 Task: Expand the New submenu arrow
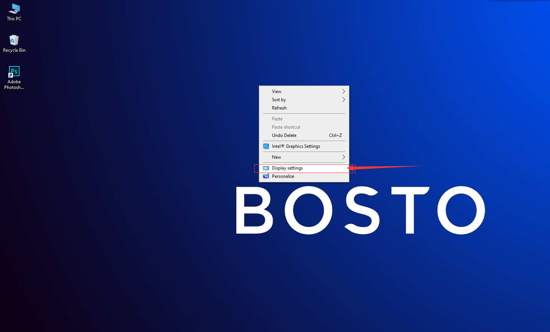pyautogui.click(x=343, y=157)
